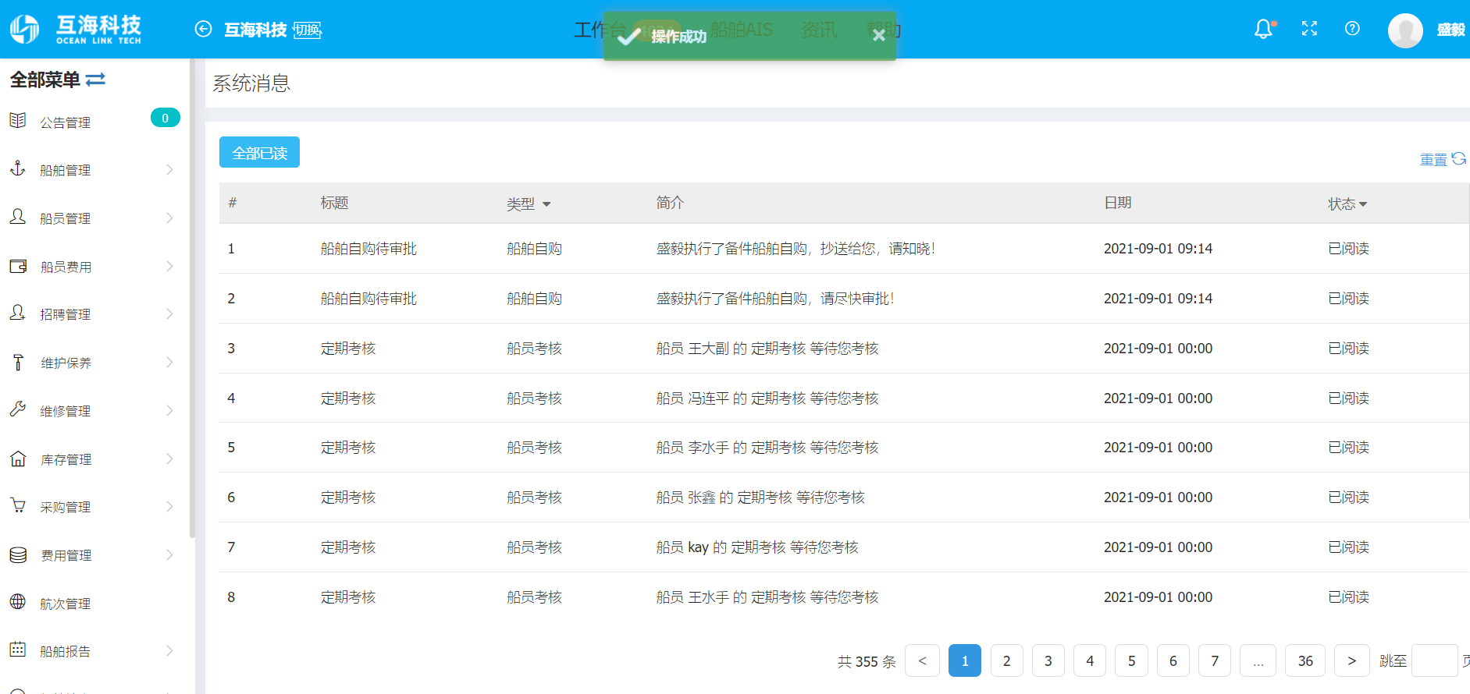Open the notification bell icon

tap(1263, 29)
